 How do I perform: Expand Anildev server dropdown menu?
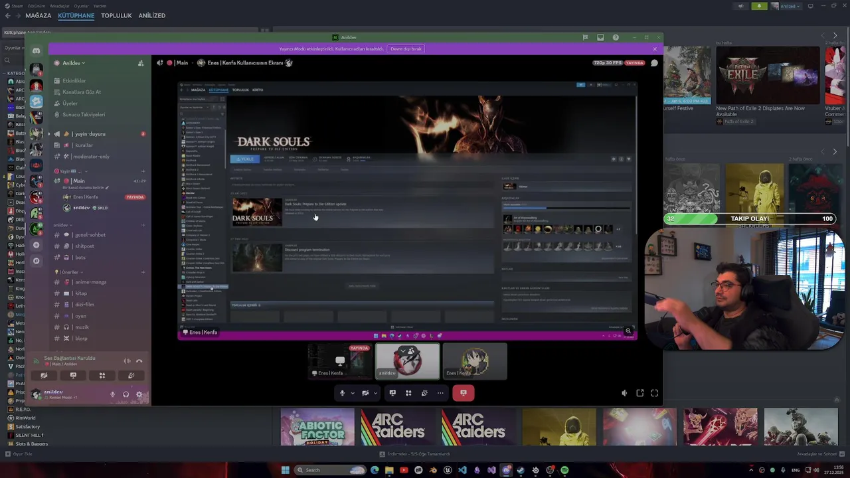pos(73,63)
